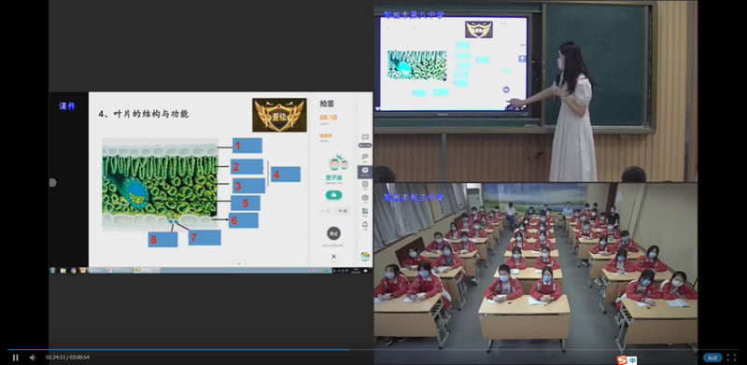Click the speech bubble icon in sidebar
747x365 pixels.
365,157
